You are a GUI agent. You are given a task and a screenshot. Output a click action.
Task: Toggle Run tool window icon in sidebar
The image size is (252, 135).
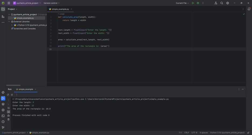point(3,98)
